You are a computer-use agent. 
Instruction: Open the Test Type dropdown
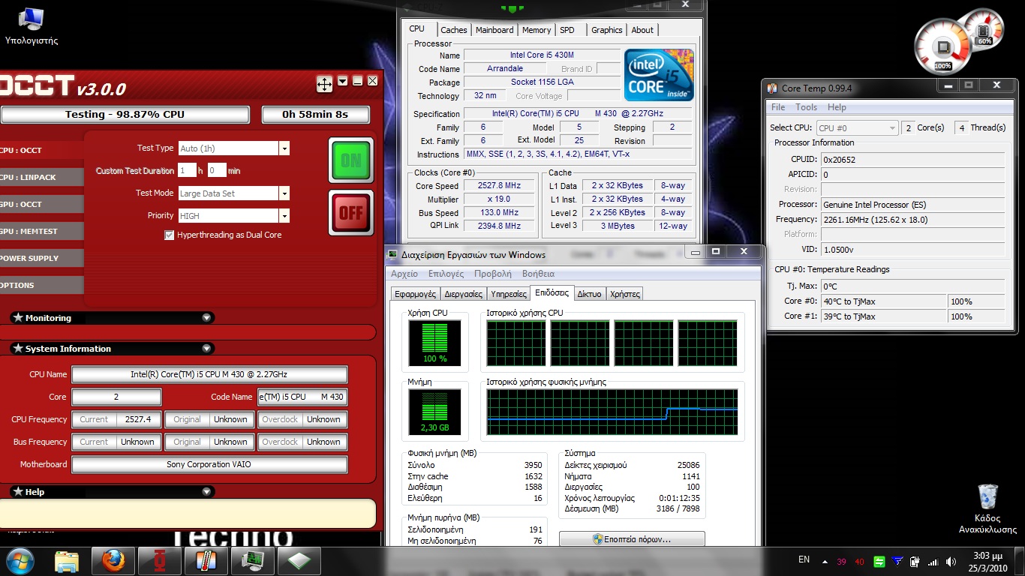[284, 148]
